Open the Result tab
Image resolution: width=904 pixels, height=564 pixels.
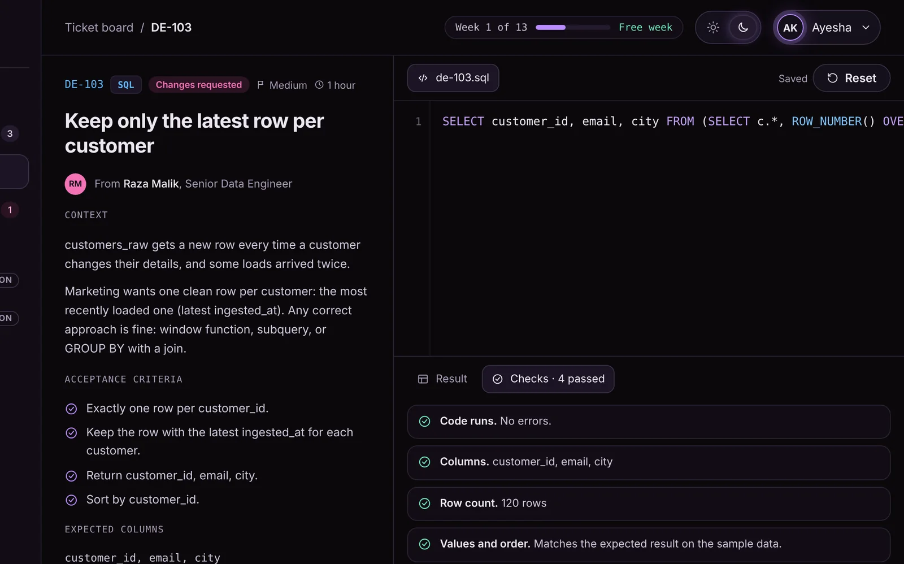pos(442,379)
